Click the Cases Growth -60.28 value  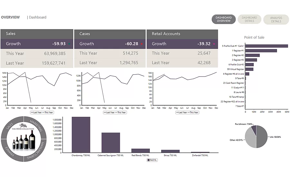pyautogui.click(x=131, y=44)
